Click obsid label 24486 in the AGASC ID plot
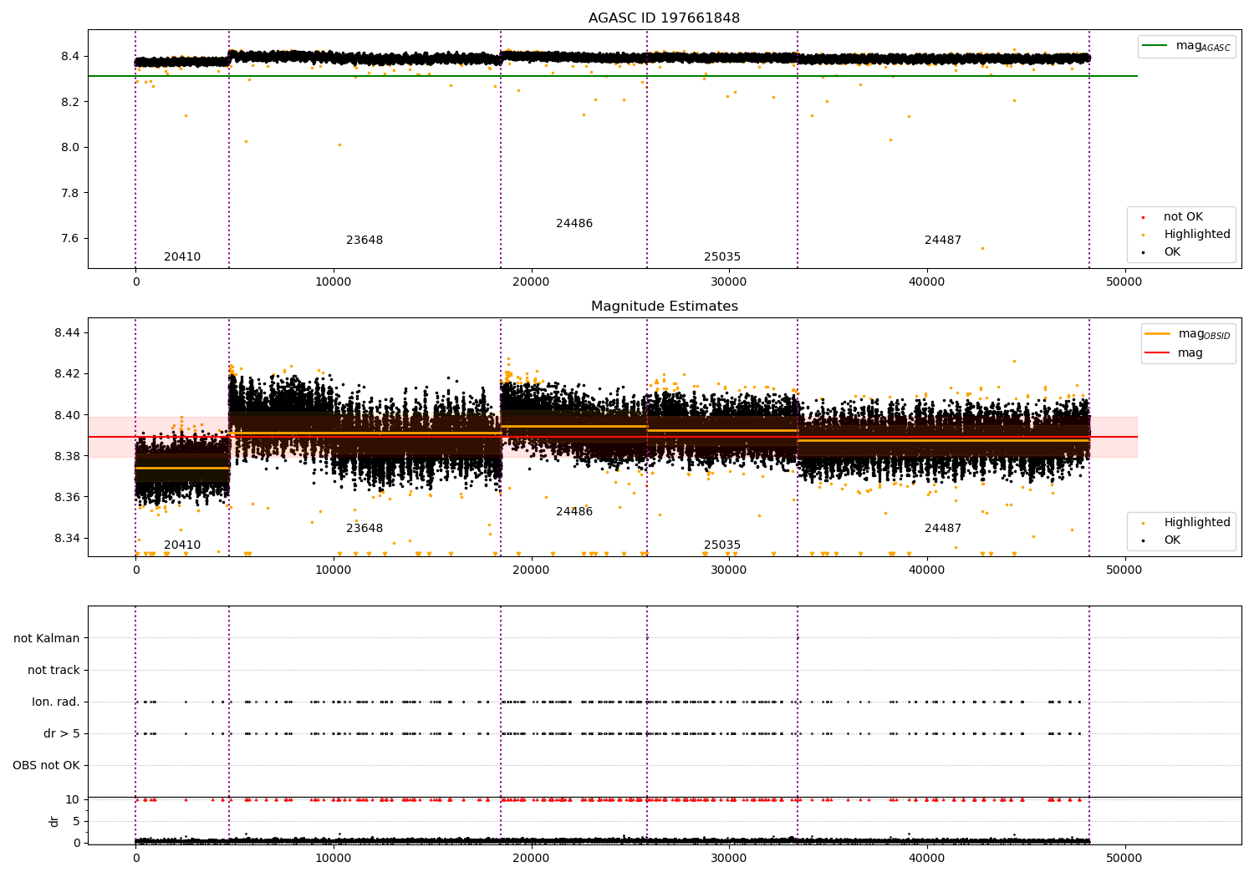 tap(574, 224)
